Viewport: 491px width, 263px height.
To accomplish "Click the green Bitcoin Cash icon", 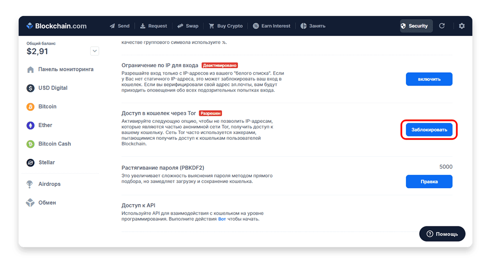I will pos(30,144).
